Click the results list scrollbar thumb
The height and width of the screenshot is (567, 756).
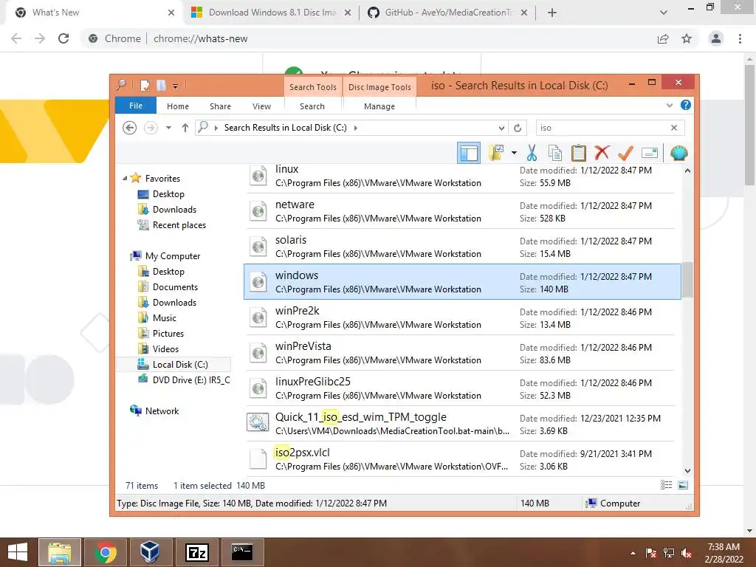687,280
